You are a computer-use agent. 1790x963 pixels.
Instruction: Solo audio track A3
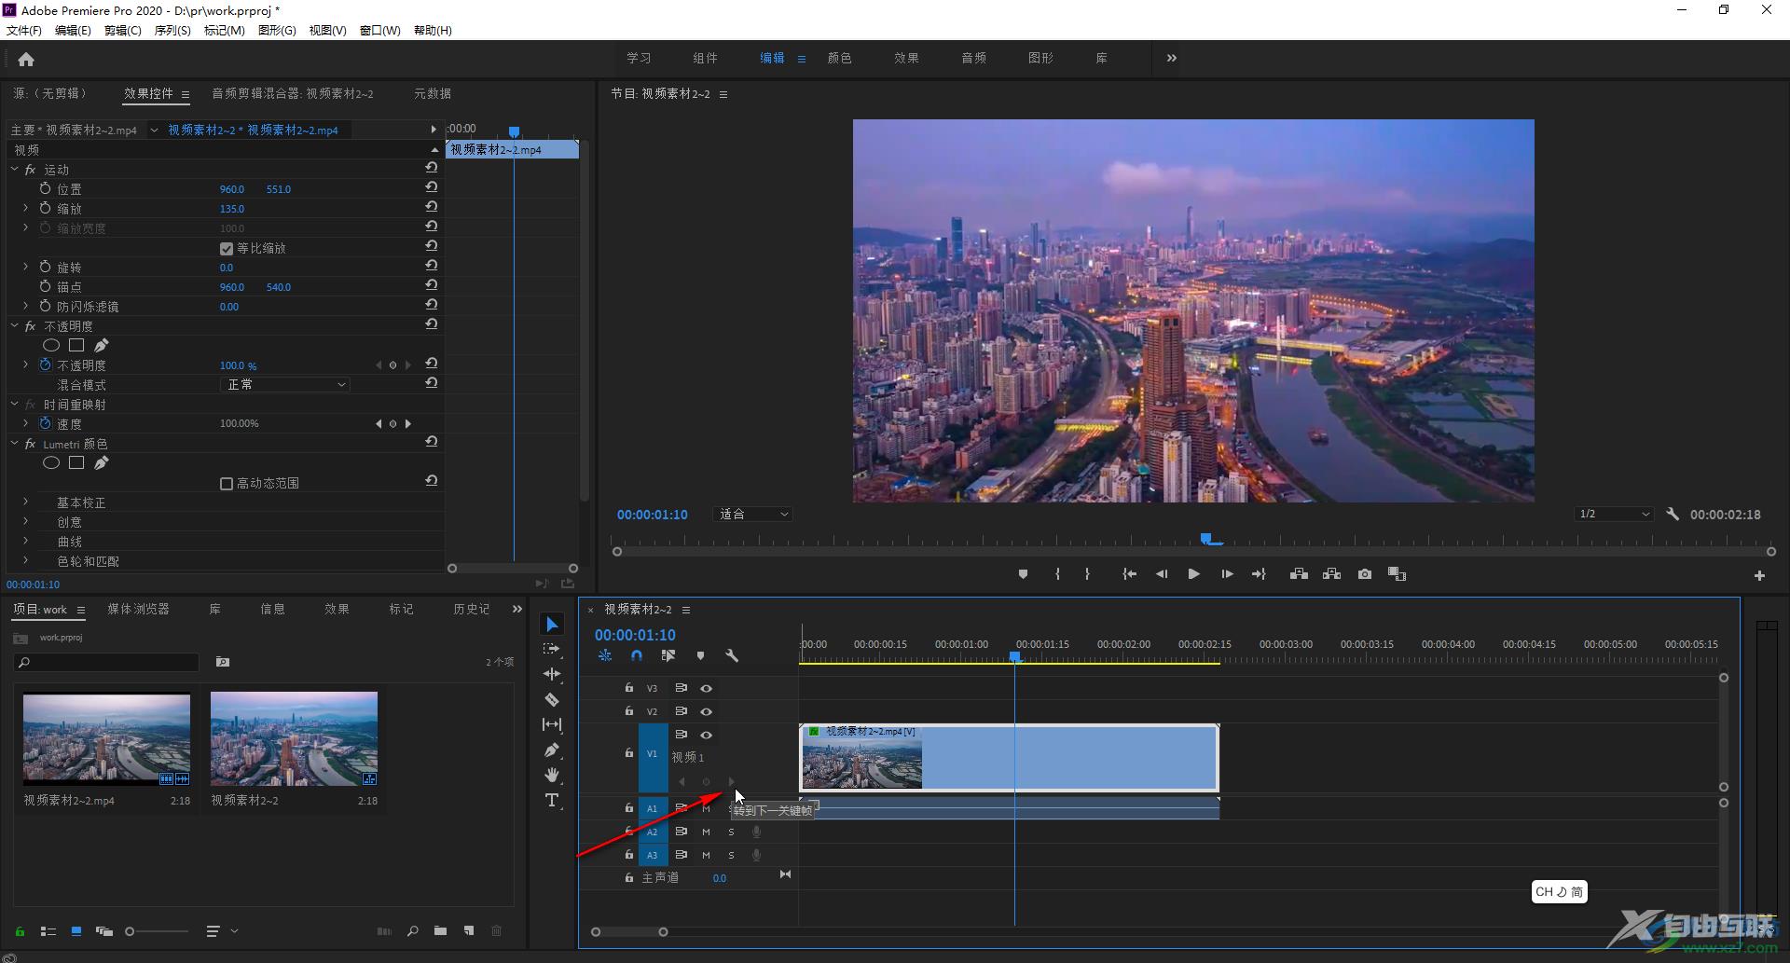(x=731, y=855)
